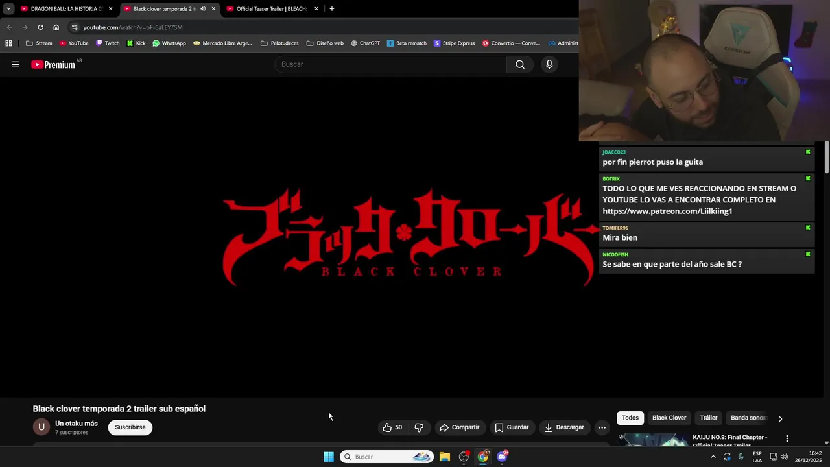The height and width of the screenshot is (467, 830).
Task: Select the Tráiler filter chip
Action: pos(709,418)
